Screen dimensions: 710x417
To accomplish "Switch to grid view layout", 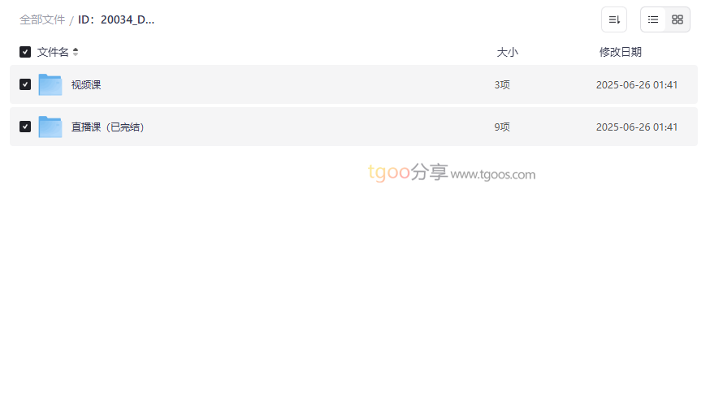I will click(678, 19).
